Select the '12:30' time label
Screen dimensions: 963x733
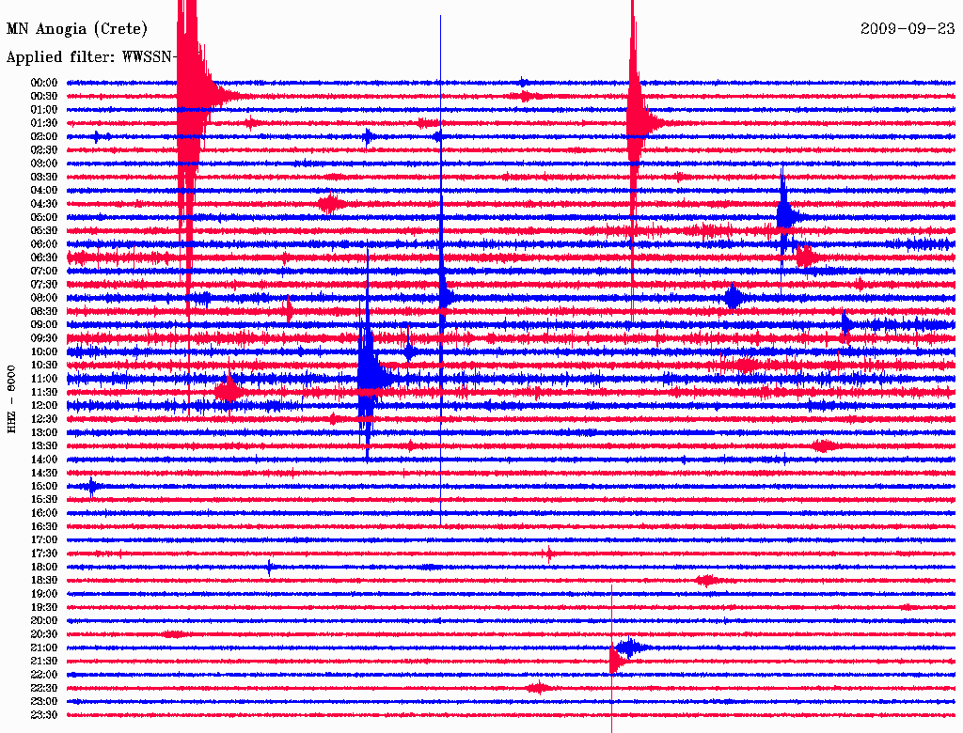pos(44,419)
